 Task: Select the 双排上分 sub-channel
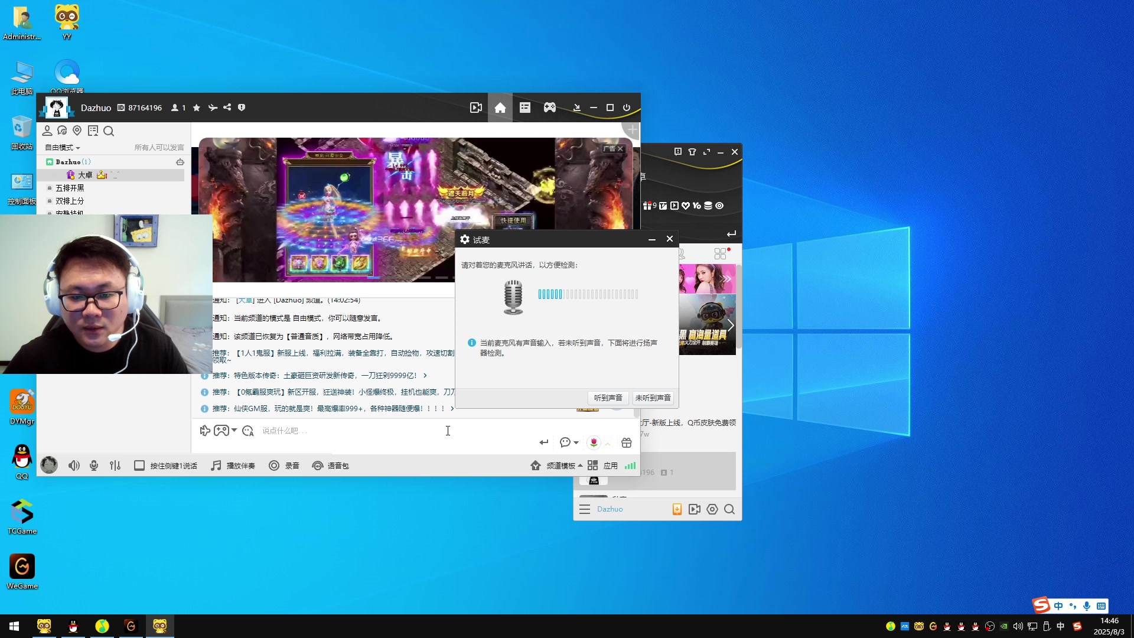point(70,201)
